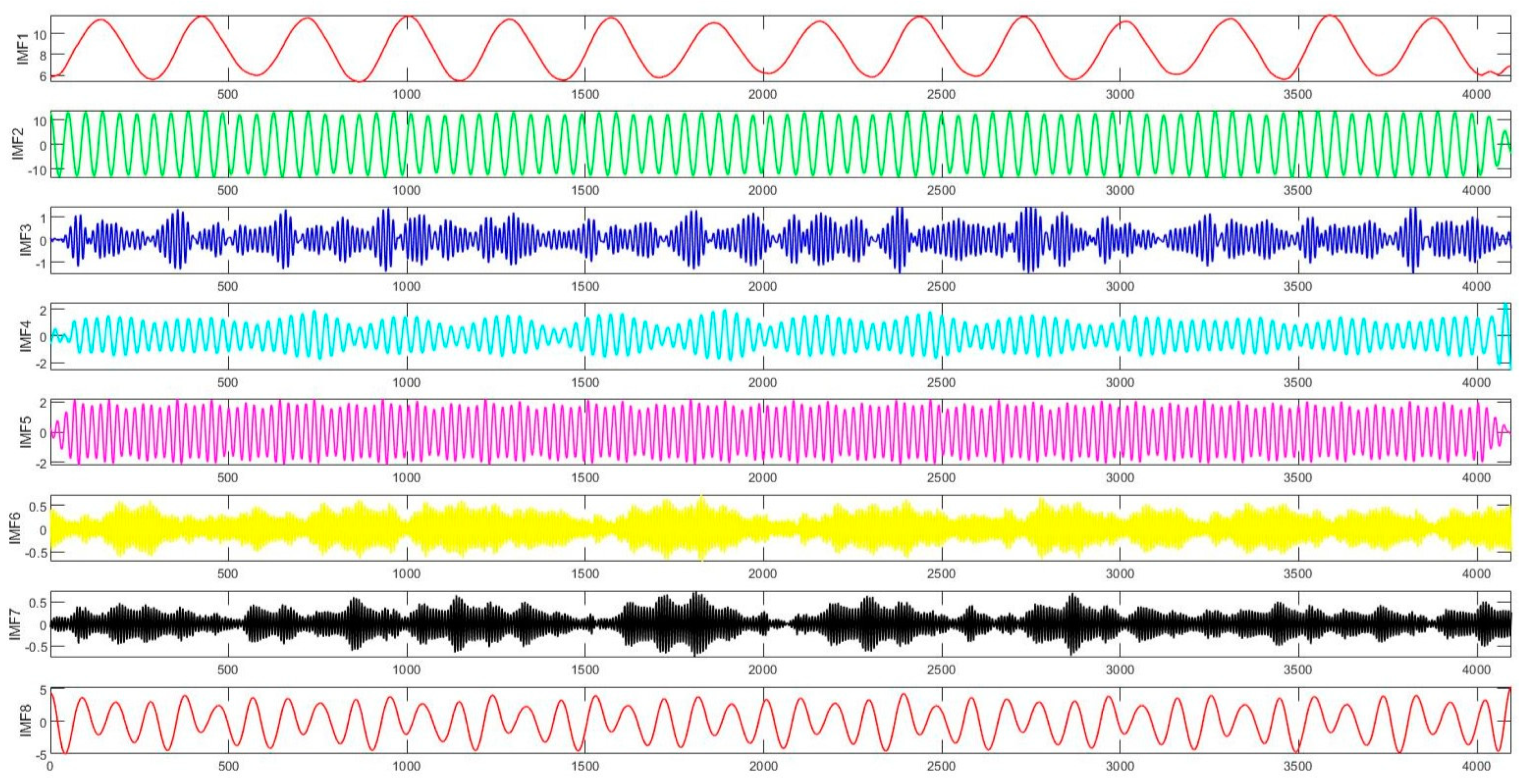Click the 1000 tick below IMF3 plot
Image resolution: width=1519 pixels, height=781 pixels.
406,286
